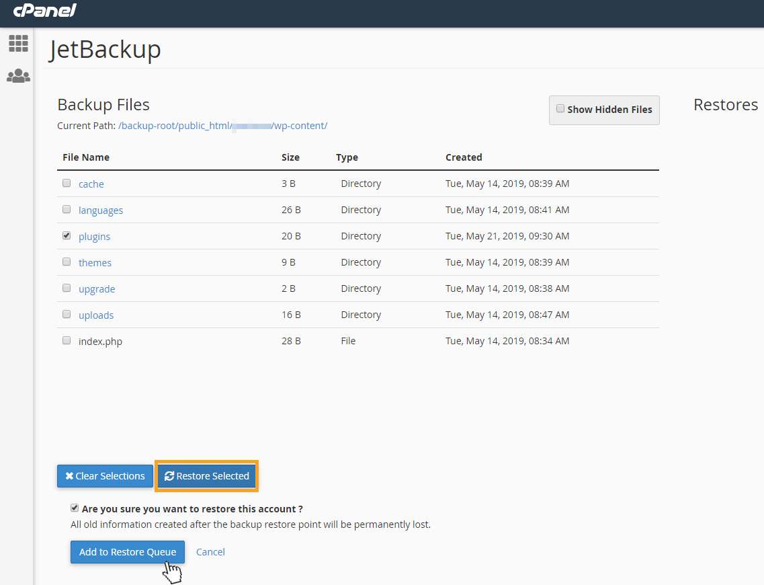Open the user manager people icon

(x=19, y=75)
